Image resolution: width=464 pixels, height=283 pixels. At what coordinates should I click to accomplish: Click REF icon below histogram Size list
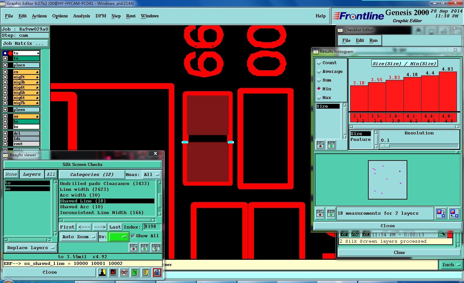(331, 145)
